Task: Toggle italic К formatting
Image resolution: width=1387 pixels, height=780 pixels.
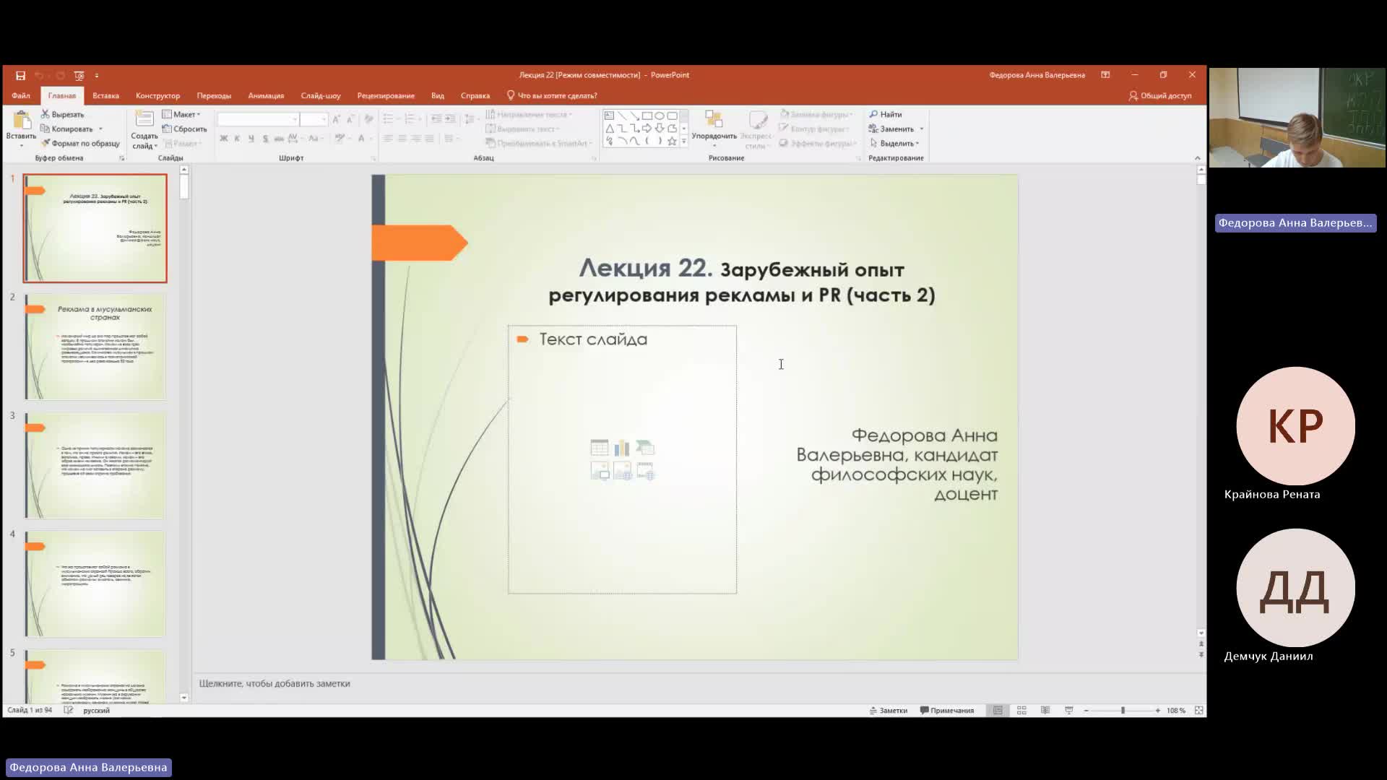Action: (x=237, y=138)
